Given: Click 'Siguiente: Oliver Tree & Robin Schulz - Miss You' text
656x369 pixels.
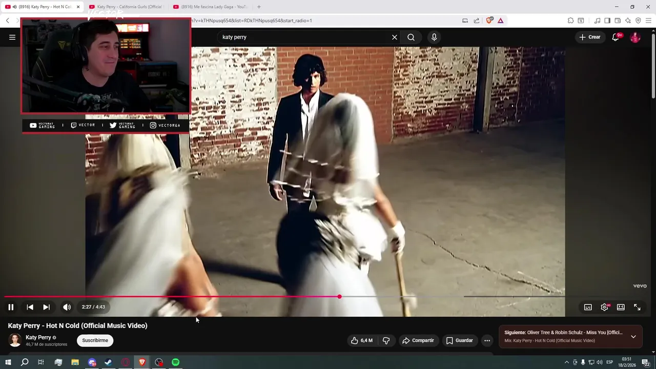Looking at the screenshot, I should point(563,333).
